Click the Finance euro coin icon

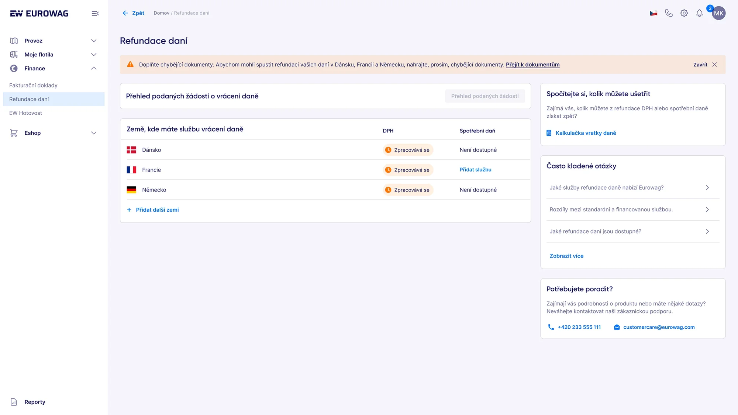(x=14, y=68)
